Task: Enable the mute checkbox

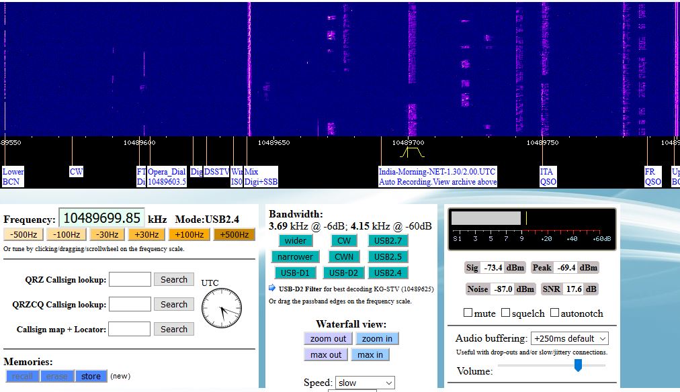Action: click(x=468, y=313)
